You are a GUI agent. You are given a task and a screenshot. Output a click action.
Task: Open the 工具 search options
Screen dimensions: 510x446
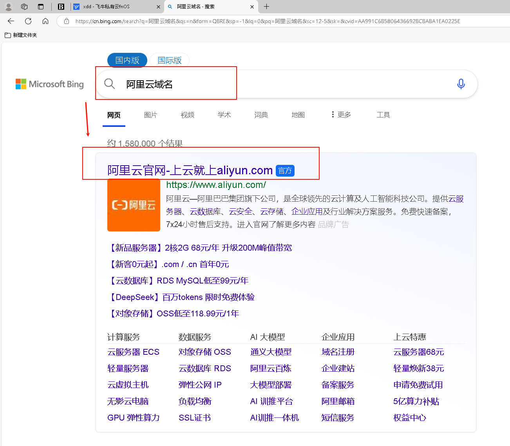coord(383,115)
